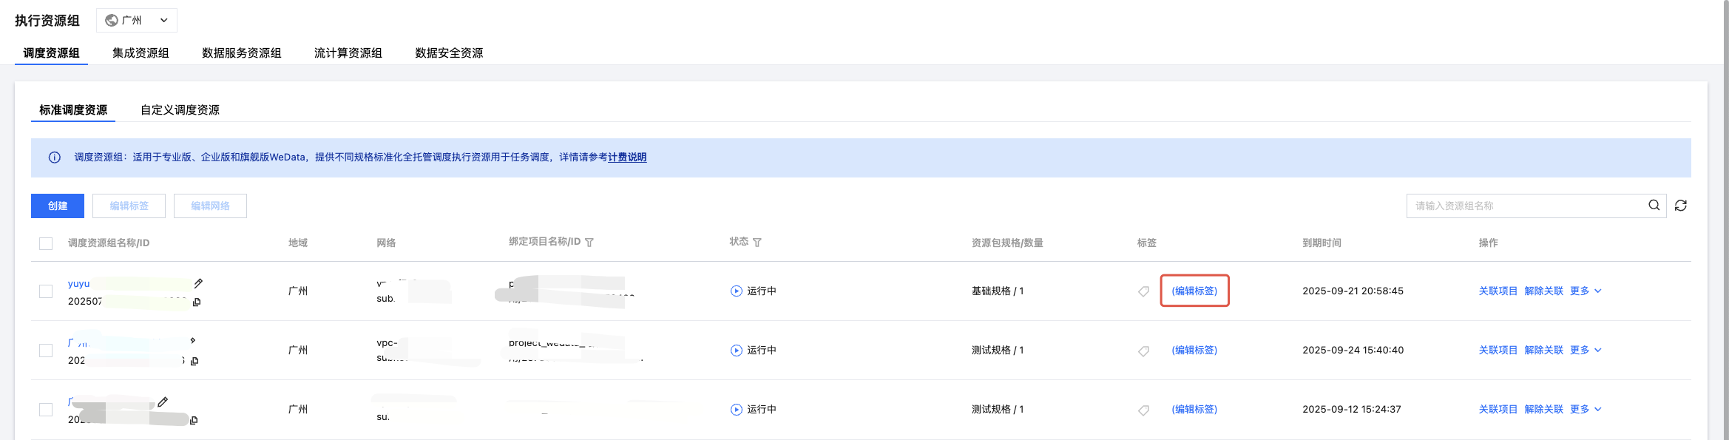Open the 自定义调度资源 tab
This screenshot has height=440, width=1729.
click(x=180, y=110)
